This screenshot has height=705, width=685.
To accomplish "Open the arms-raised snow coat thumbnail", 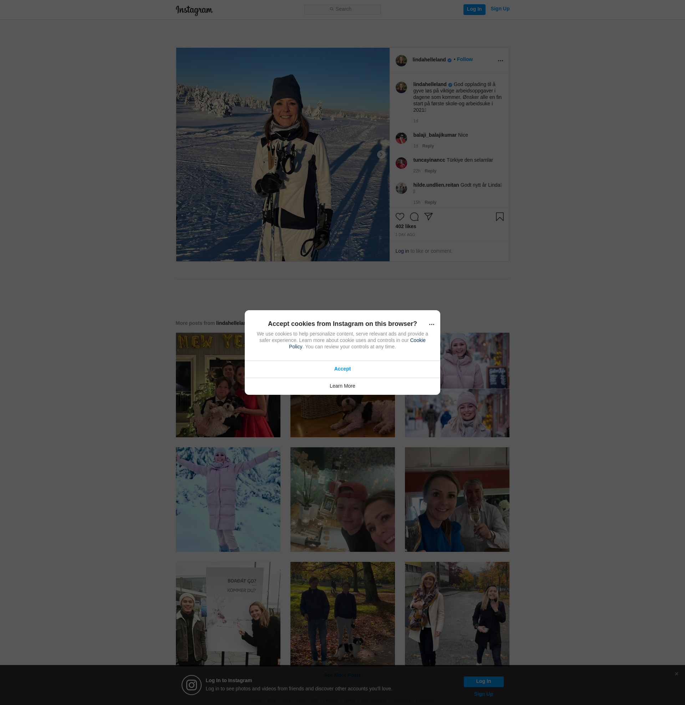I will pyautogui.click(x=228, y=499).
